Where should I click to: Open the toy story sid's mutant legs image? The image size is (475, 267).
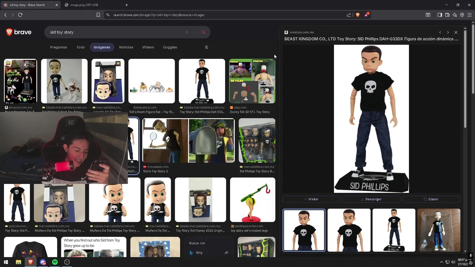point(253,200)
